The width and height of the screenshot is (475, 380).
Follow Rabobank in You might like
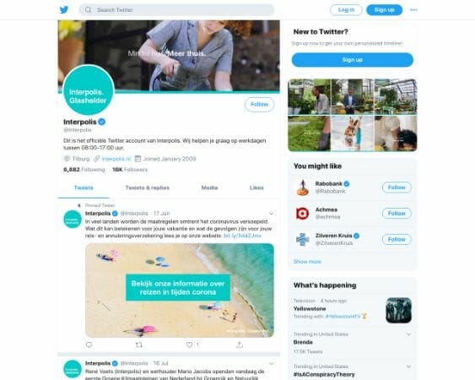[397, 187]
